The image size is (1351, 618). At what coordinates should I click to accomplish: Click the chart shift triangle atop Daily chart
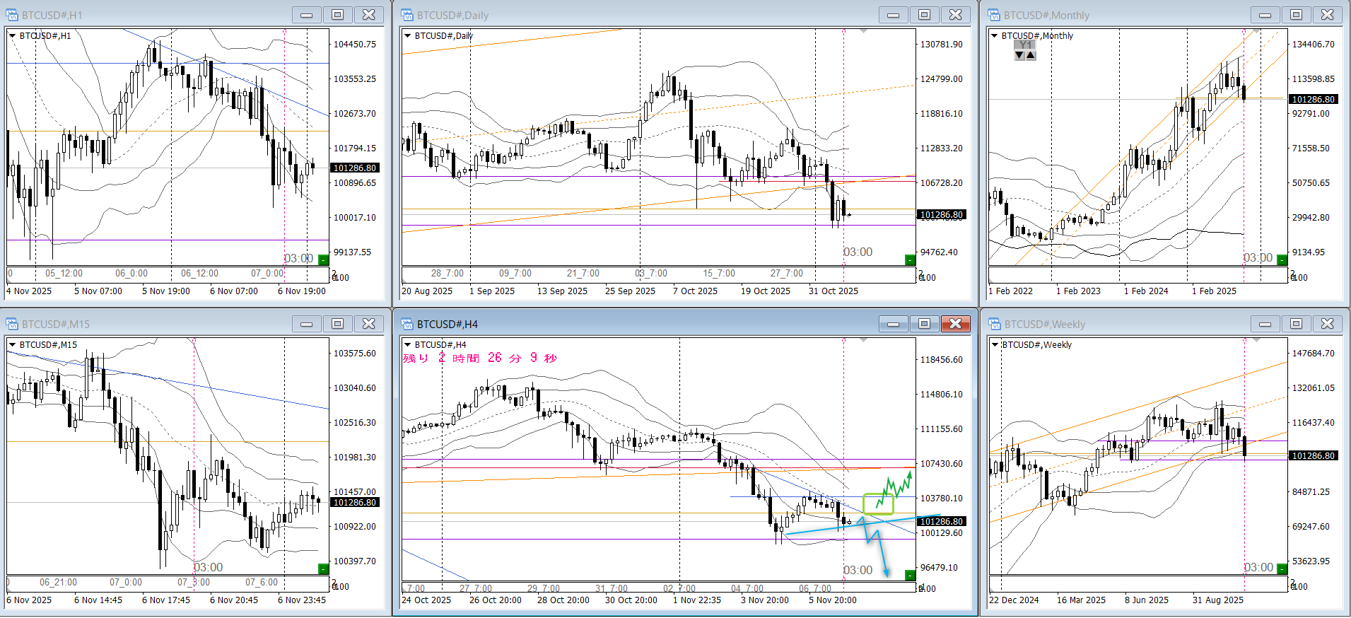[863, 31]
